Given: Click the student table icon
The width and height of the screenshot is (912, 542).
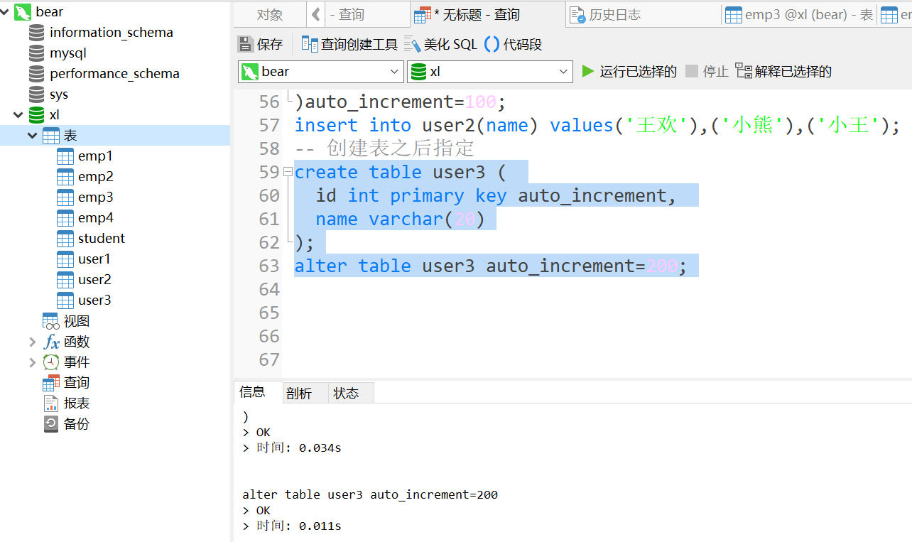Looking at the screenshot, I should click(x=65, y=239).
